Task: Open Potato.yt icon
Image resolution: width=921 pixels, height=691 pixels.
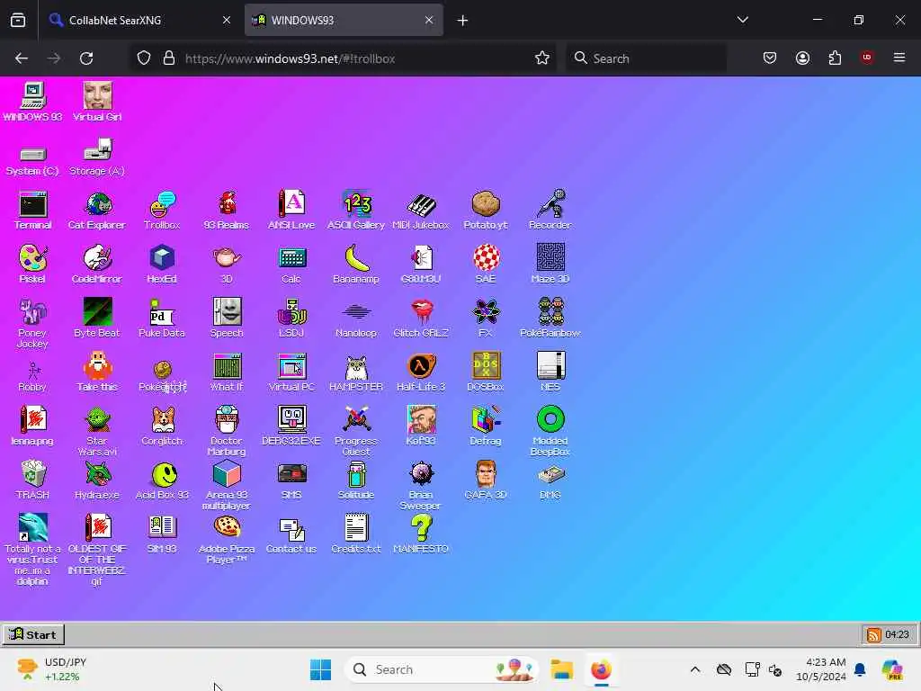Action: 485,210
